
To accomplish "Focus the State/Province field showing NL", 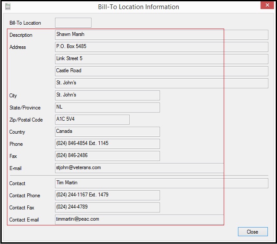I will coord(108,107).
